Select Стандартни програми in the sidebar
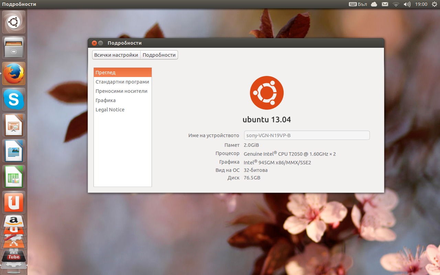The width and height of the screenshot is (440, 275). click(122, 82)
